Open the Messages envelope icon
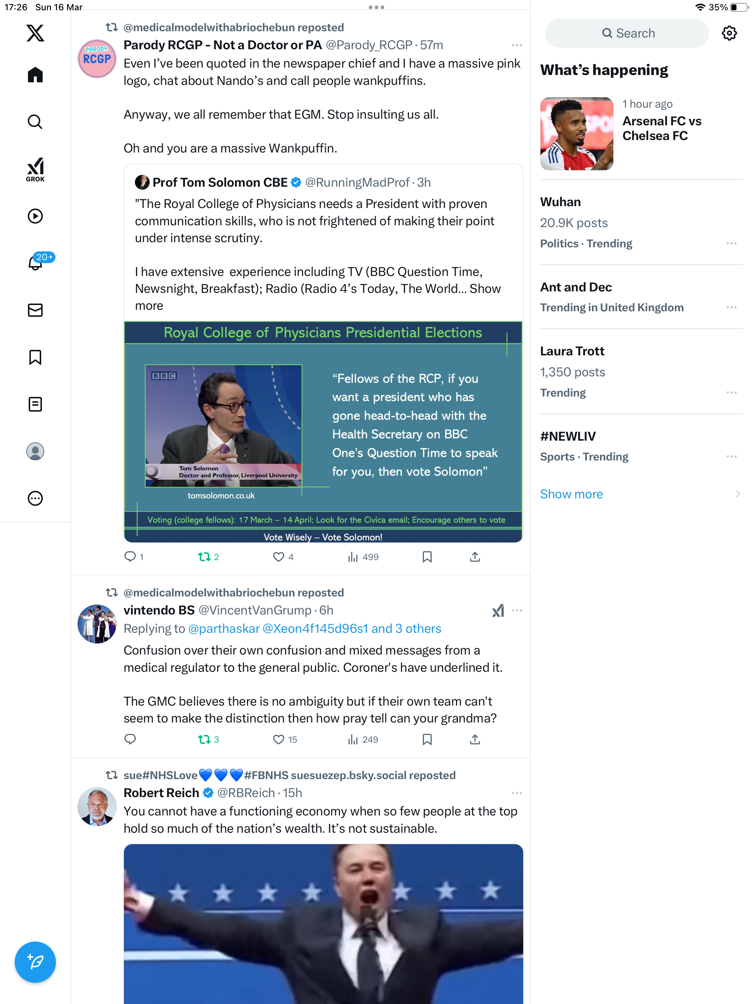 point(35,311)
